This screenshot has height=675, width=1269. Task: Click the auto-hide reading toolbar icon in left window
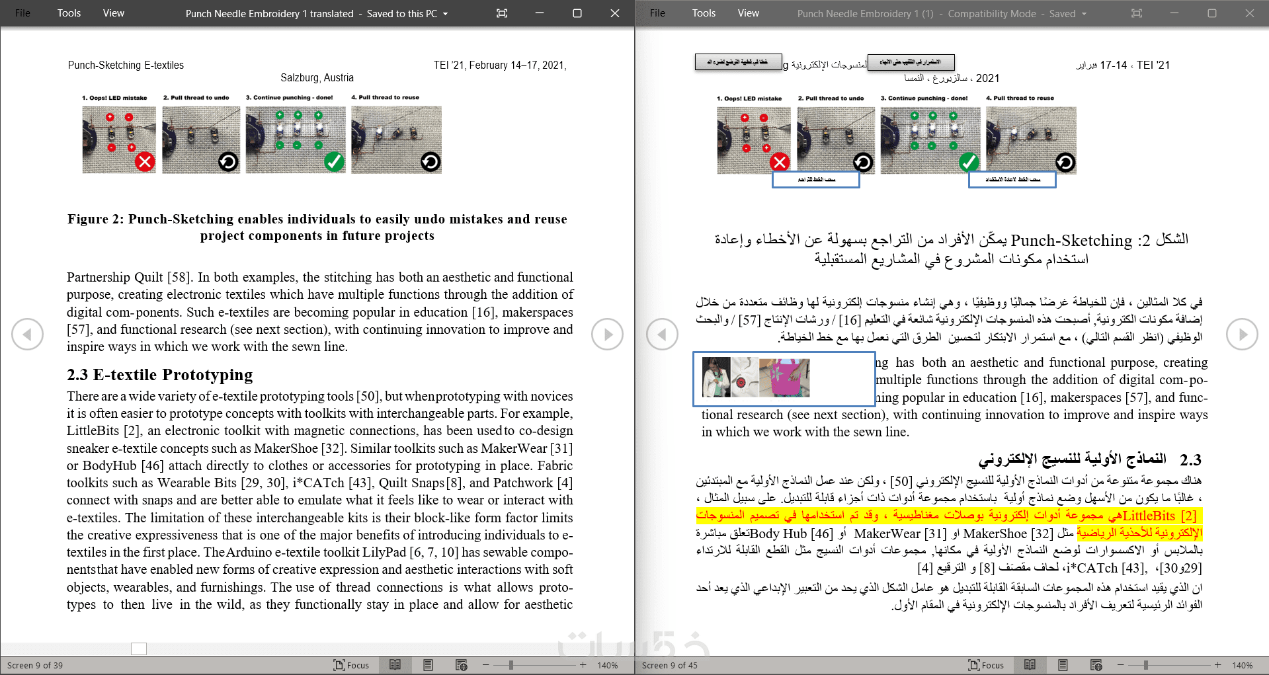tap(502, 13)
